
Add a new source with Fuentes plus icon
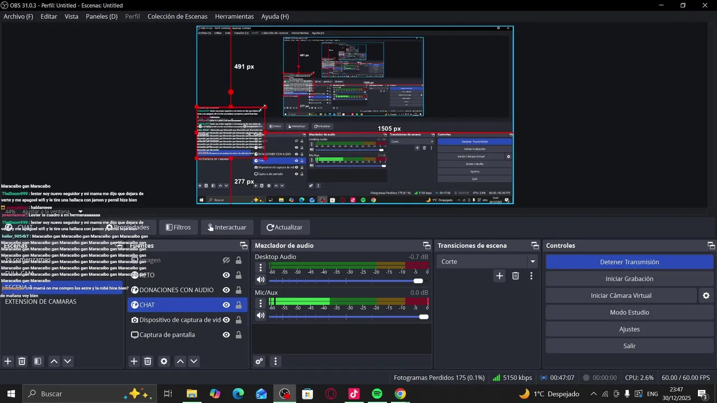pyautogui.click(x=134, y=362)
